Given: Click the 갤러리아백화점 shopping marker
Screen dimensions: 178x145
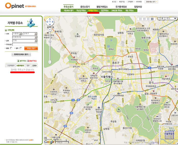Looking at the screenshot, I should click(99, 107).
